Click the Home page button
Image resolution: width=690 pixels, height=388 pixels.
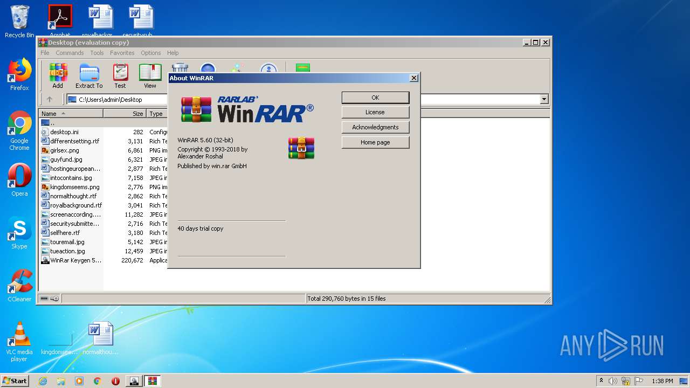(x=375, y=142)
